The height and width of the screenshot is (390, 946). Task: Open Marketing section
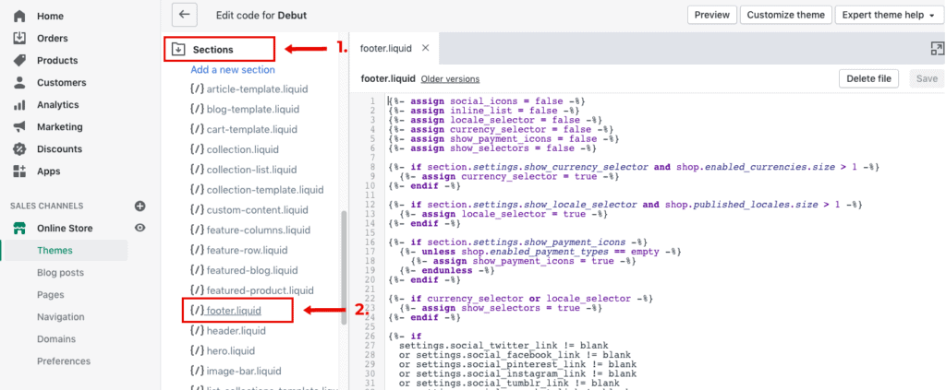60,127
